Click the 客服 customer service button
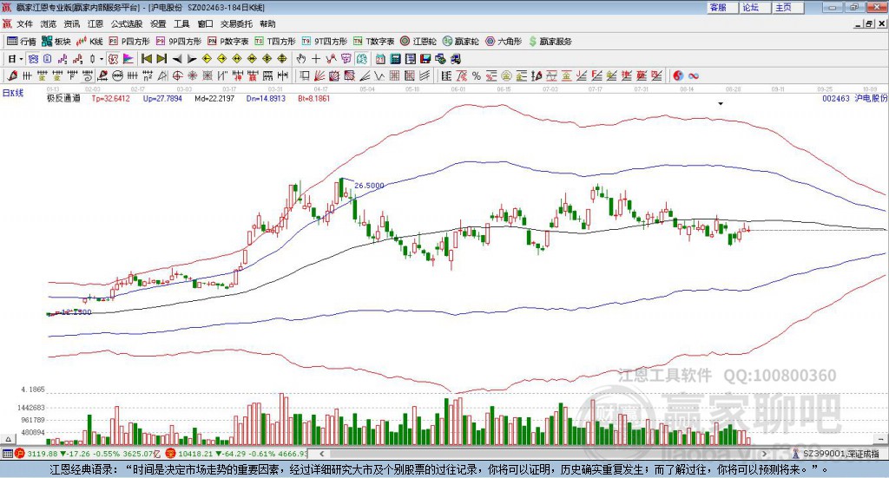889x478 pixels. coord(722,7)
